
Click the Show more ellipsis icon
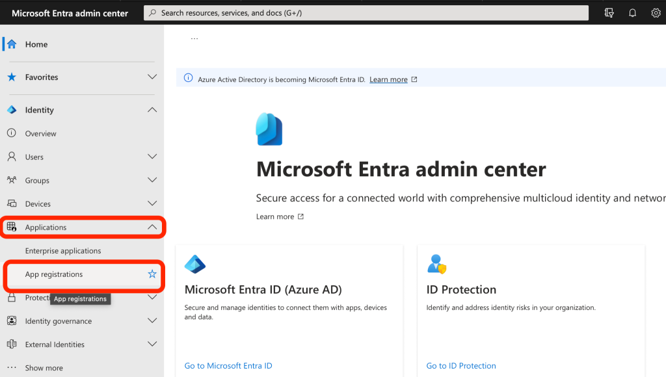coord(12,367)
